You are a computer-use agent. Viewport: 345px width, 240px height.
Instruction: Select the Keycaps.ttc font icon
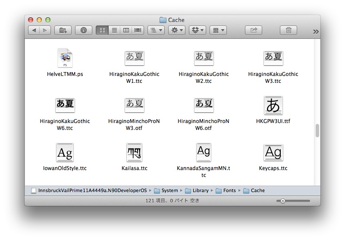(x=273, y=152)
